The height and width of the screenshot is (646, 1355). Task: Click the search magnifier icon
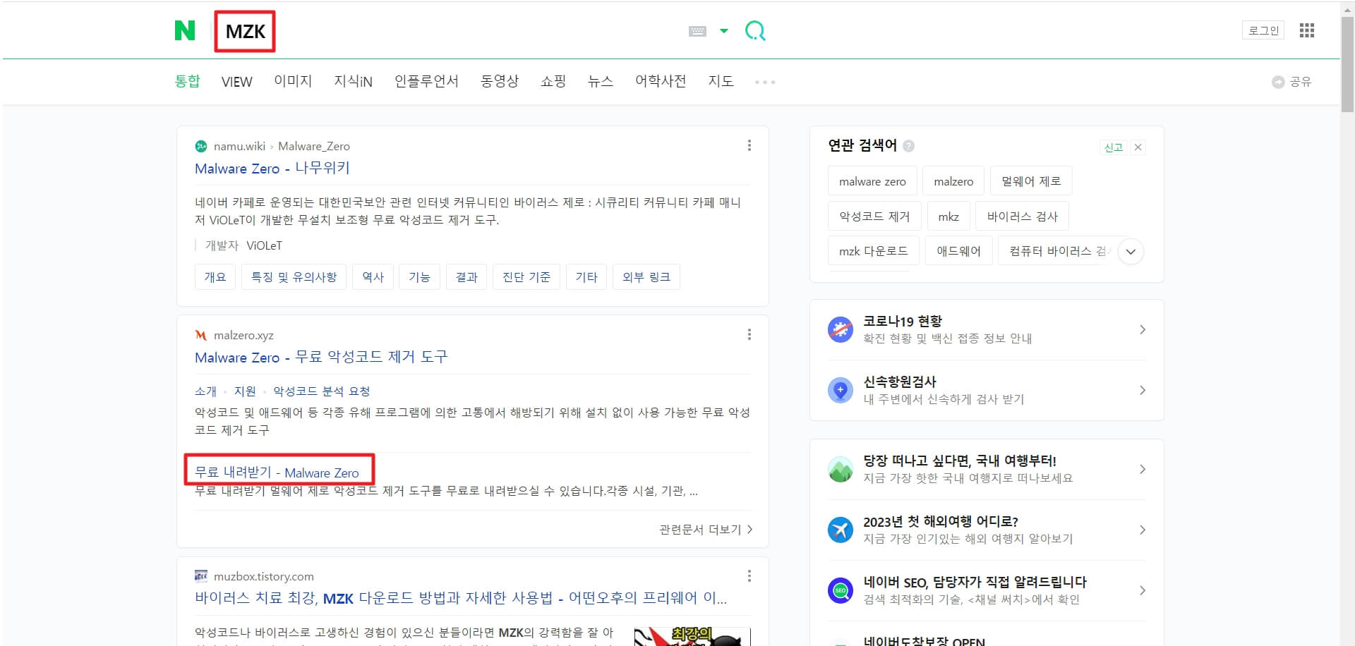pyautogui.click(x=755, y=30)
